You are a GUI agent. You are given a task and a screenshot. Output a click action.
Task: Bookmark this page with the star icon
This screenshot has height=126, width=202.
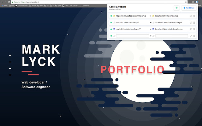186,2
